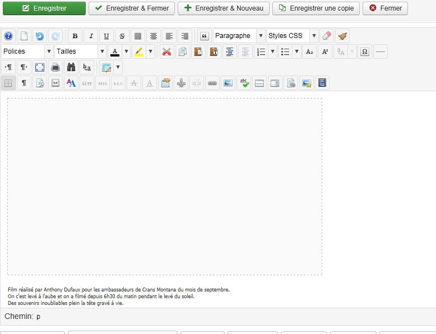The height and width of the screenshot is (334, 436).
Task: Apply subscript formatting
Action: click(309, 51)
